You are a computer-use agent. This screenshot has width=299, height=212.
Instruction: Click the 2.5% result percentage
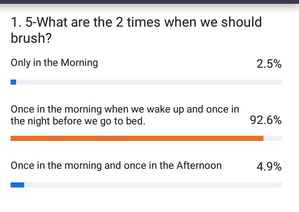pyautogui.click(x=269, y=64)
